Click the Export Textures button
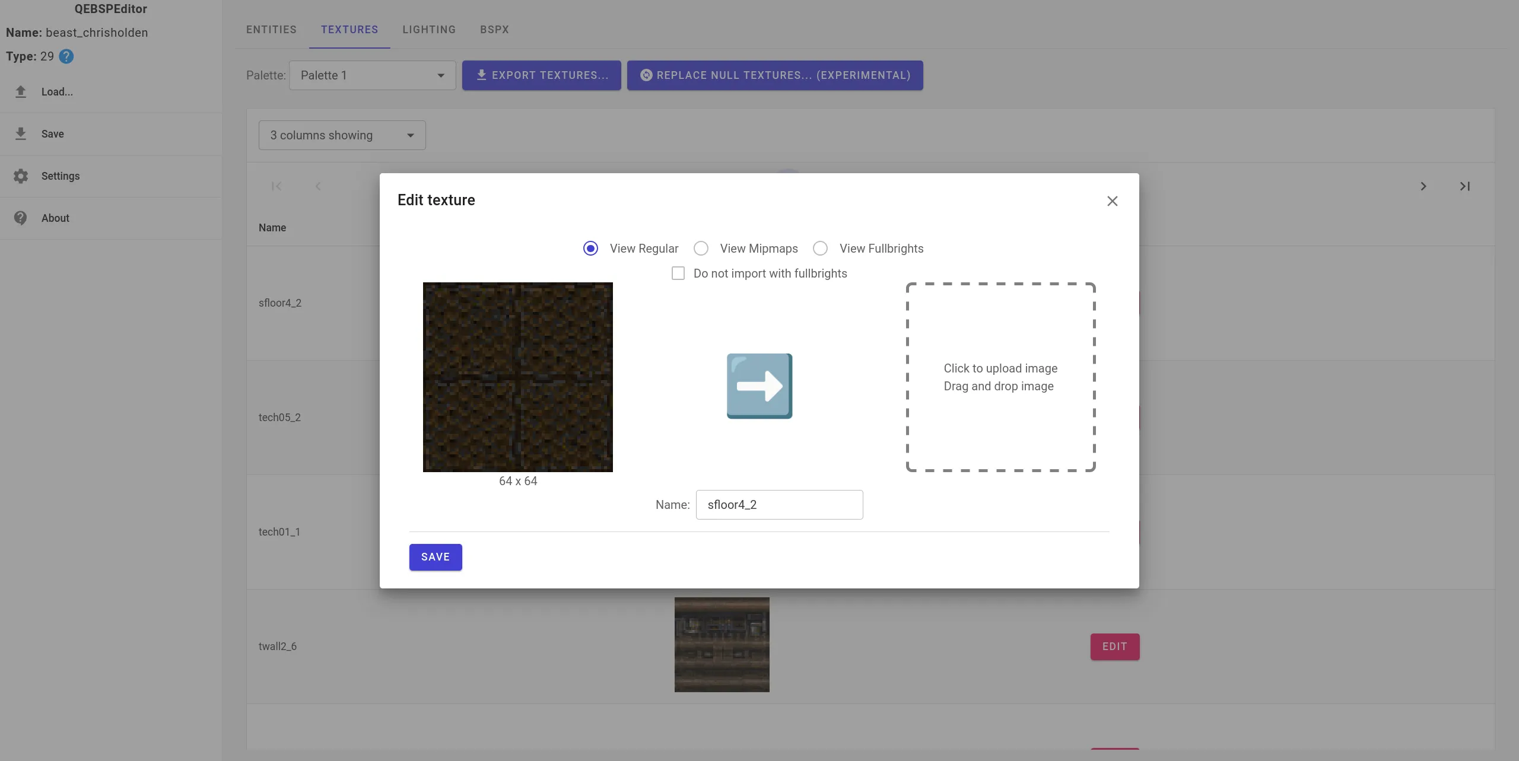The width and height of the screenshot is (1519, 761). (542, 75)
